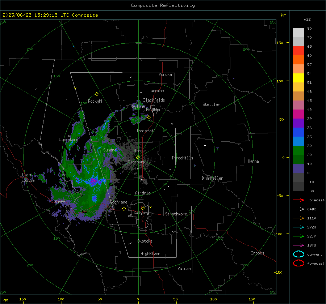
Task: Click the royal blue 33–36 dBZ swatch
Action: pos(298,132)
